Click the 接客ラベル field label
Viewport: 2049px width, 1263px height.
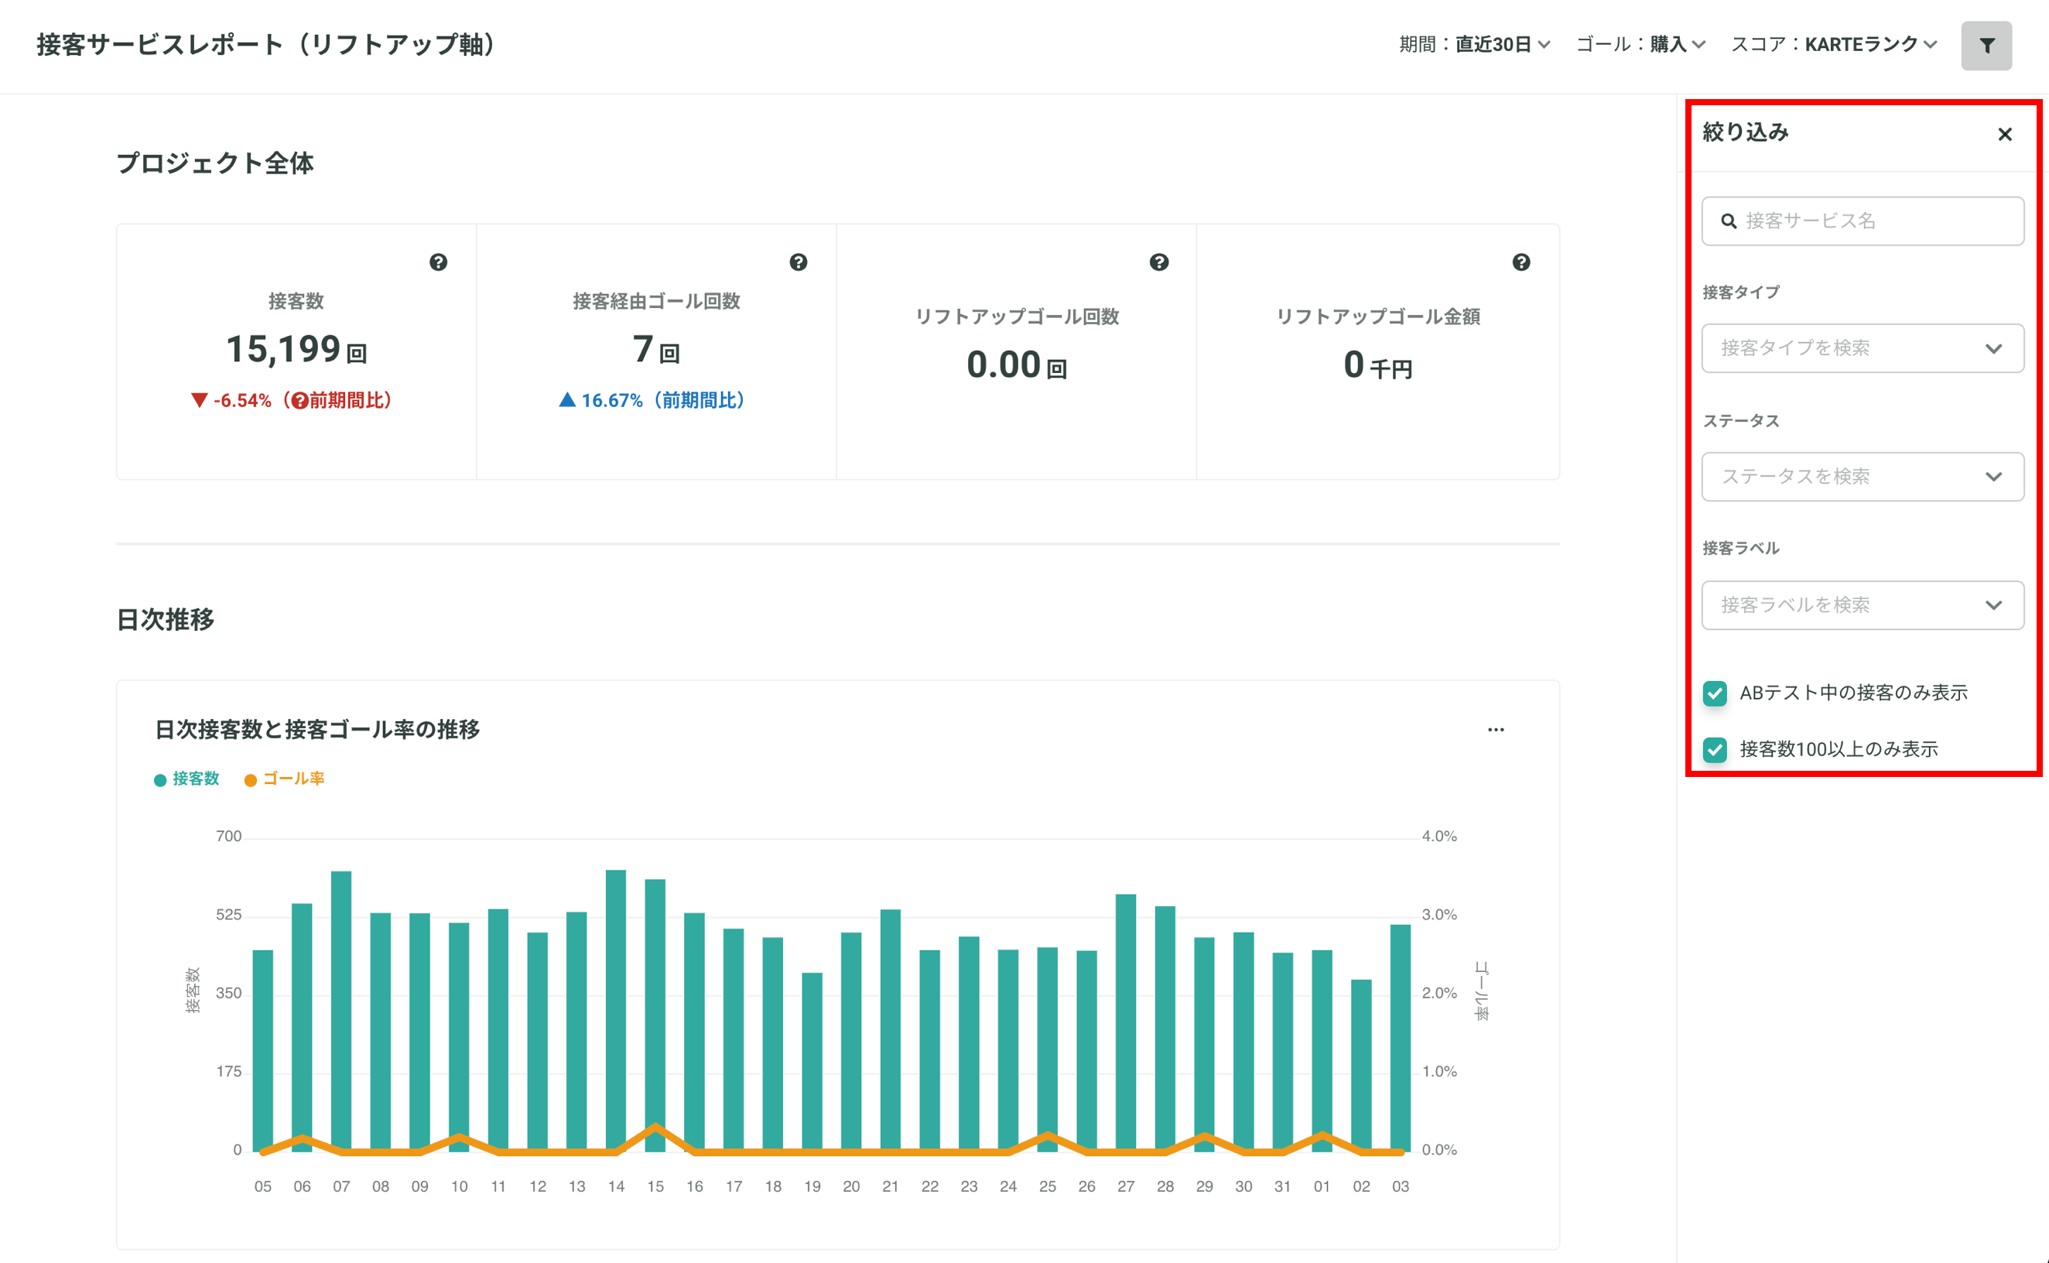[1741, 548]
